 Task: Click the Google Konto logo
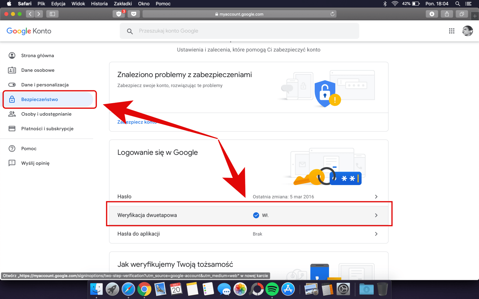point(29,31)
